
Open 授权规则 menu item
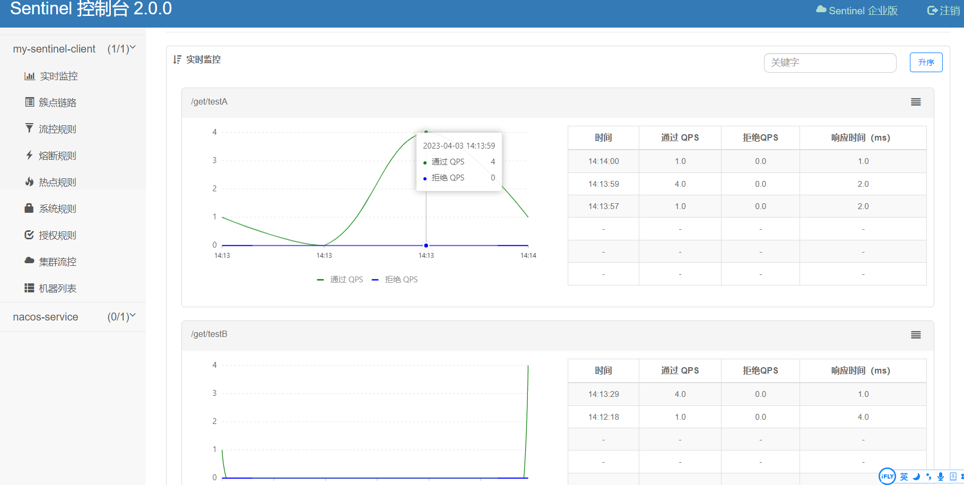pos(58,235)
